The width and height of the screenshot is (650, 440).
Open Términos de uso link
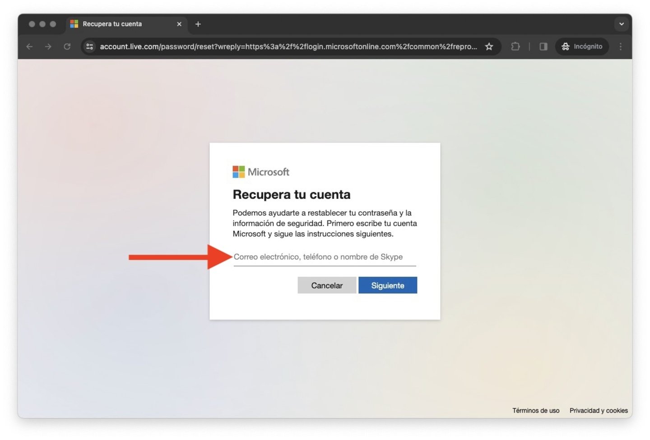(x=536, y=410)
